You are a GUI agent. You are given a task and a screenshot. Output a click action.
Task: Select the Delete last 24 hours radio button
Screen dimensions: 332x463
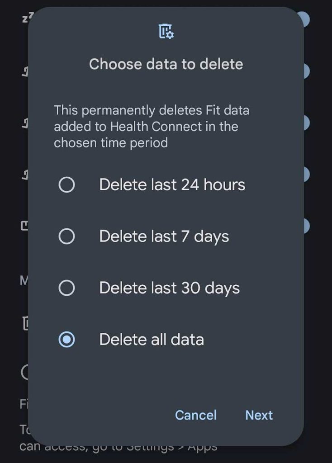pos(67,185)
